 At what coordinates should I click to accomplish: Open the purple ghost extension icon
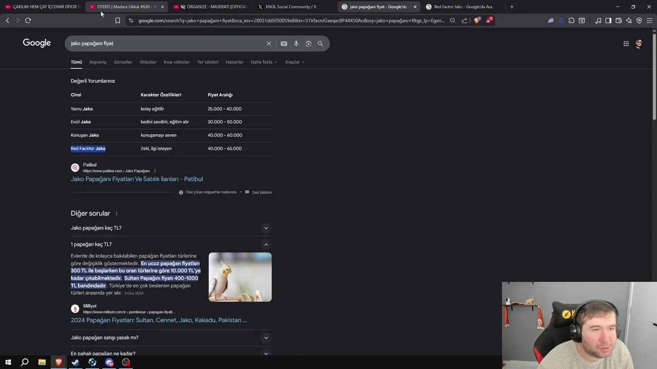(x=551, y=20)
